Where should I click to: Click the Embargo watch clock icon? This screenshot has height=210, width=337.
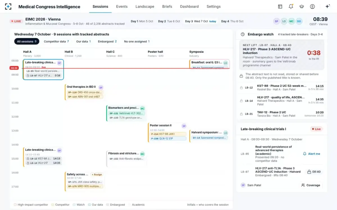(x=243, y=34)
